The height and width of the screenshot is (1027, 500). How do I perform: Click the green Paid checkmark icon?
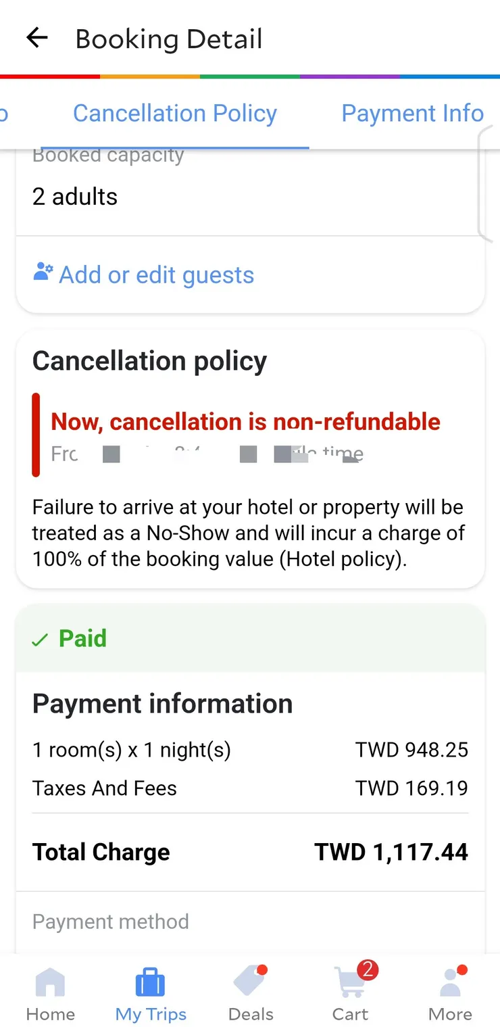(41, 640)
